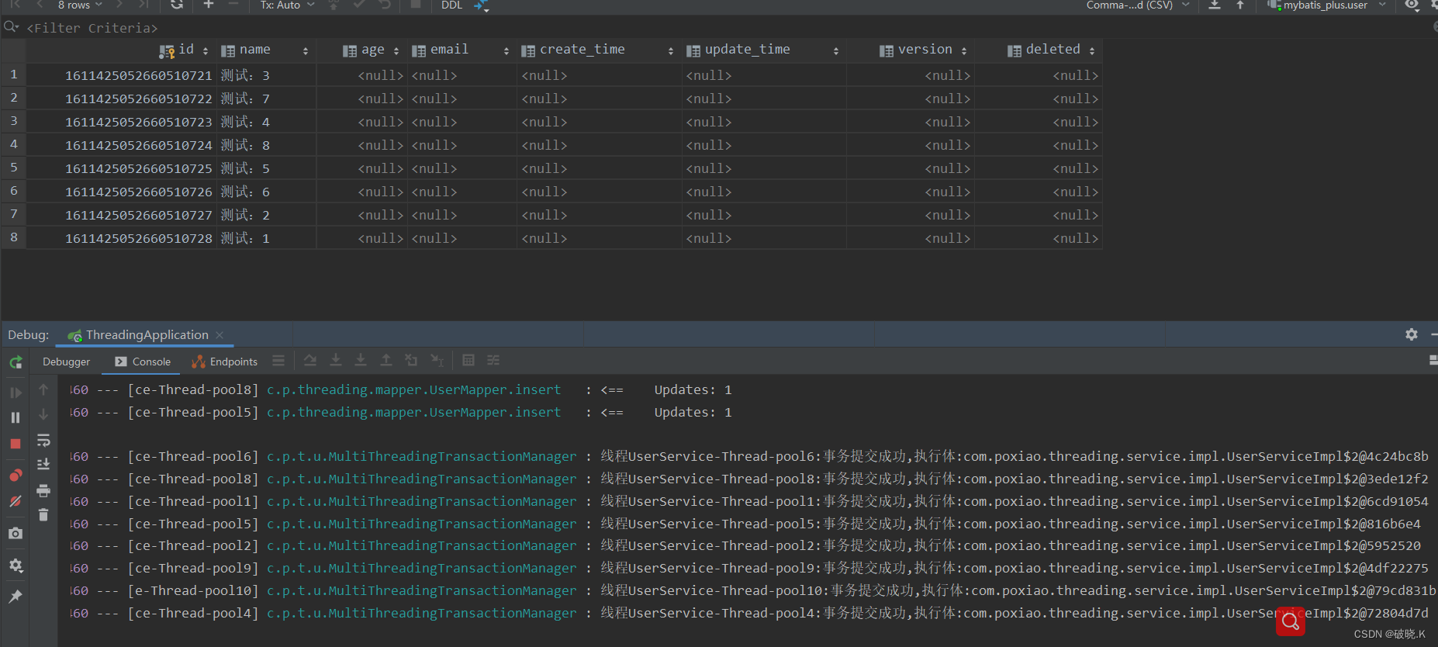This screenshot has width=1438, height=647.
Task: Sort by the age column header
Action: [x=372, y=50]
